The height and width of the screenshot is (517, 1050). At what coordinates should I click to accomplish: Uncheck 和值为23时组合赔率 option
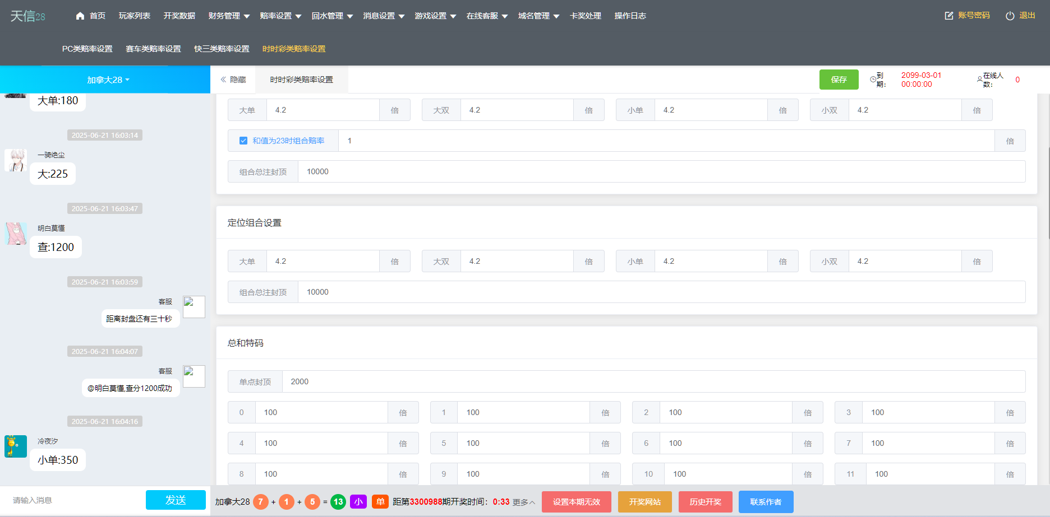click(243, 140)
